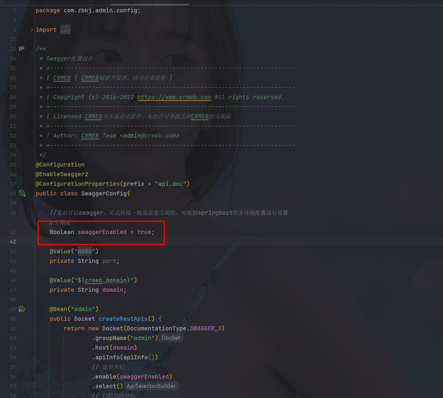Viewport: 443px width, 398px height.
Task: Click the highlighted 8080 port value
Action: [85, 251]
